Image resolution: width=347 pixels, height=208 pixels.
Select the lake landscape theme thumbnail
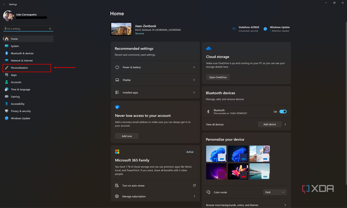click(x=260, y=171)
